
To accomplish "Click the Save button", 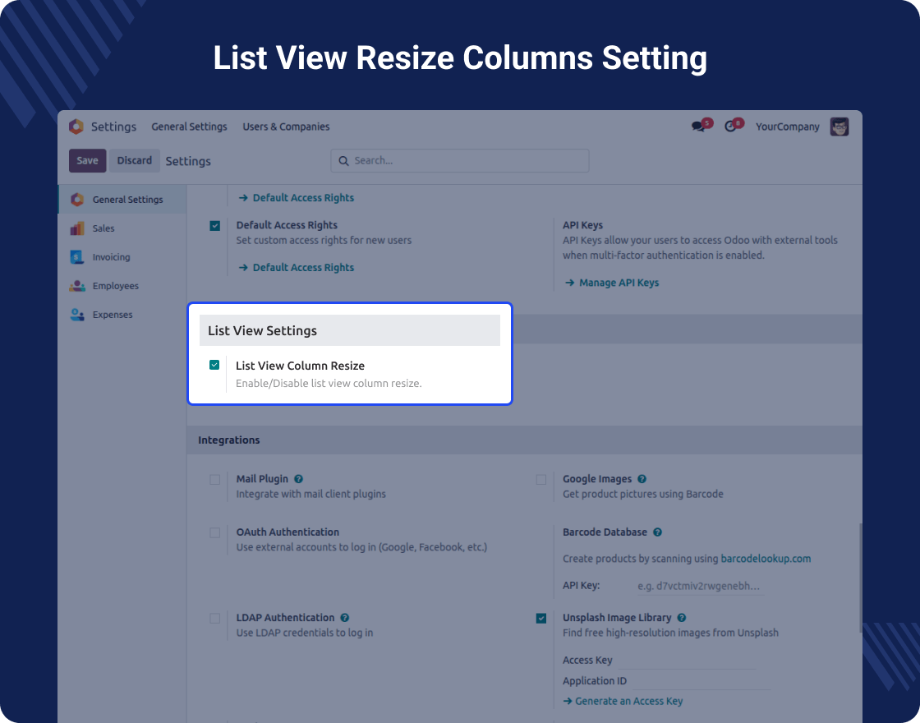I will pos(87,161).
